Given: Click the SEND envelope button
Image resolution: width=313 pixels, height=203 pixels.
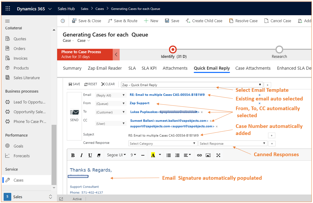Looking at the screenshot, I should [74, 116].
